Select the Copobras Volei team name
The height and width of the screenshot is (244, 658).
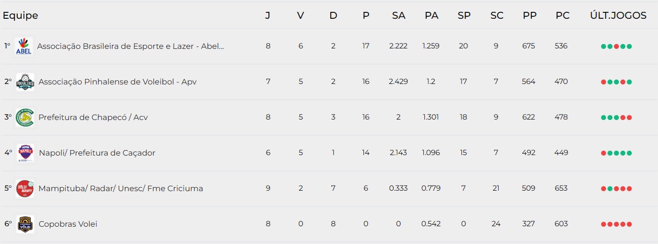68,224
